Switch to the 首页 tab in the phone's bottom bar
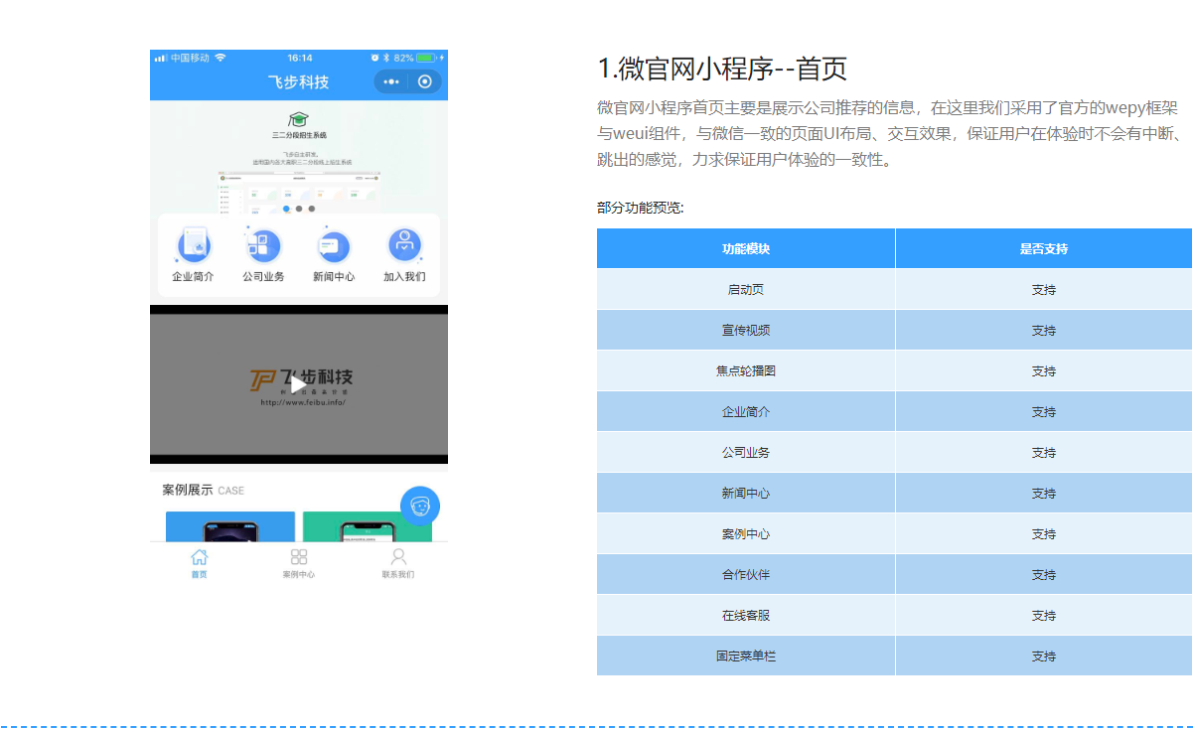The width and height of the screenshot is (1194, 729). (x=200, y=563)
